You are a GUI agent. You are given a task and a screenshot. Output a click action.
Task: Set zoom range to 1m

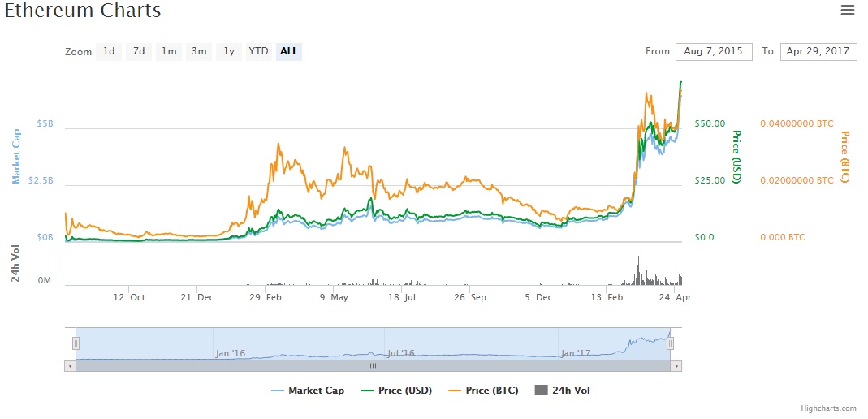tap(169, 51)
